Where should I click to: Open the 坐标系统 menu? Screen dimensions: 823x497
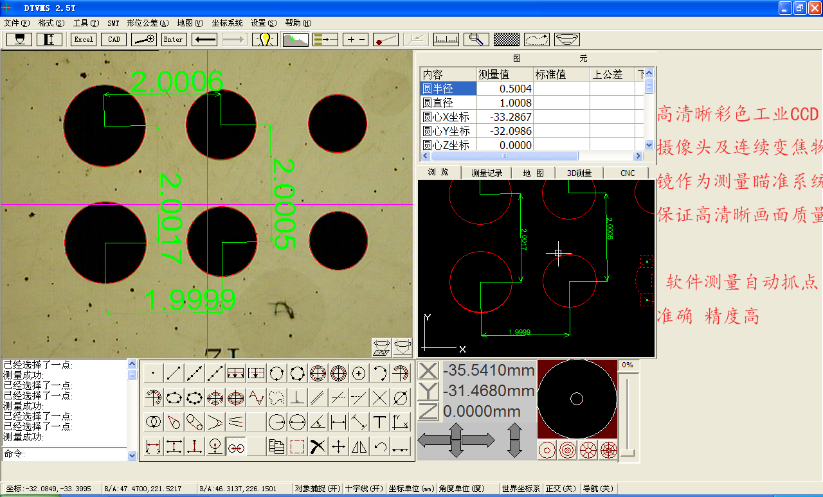tap(227, 23)
